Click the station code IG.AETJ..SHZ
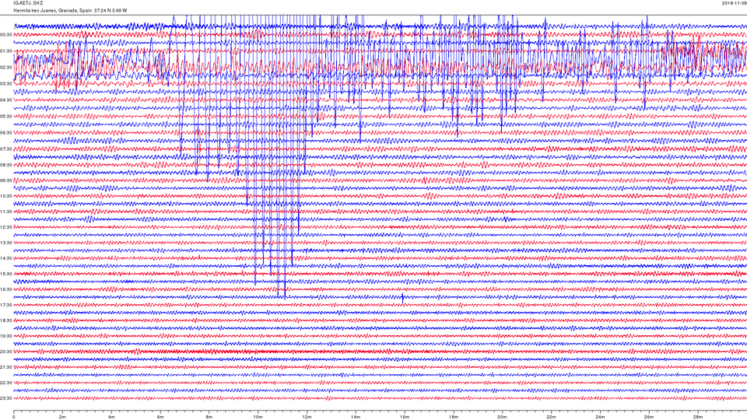The width and height of the screenshot is (747, 420). click(28, 3)
